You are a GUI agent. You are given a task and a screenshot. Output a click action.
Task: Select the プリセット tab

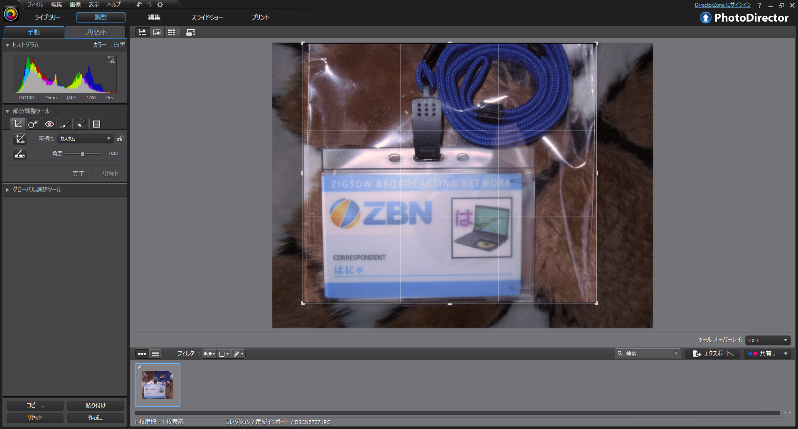(96, 32)
